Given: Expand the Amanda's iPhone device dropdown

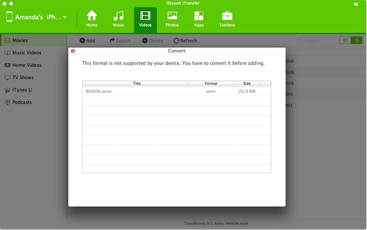Looking at the screenshot, I should tap(65, 17).
